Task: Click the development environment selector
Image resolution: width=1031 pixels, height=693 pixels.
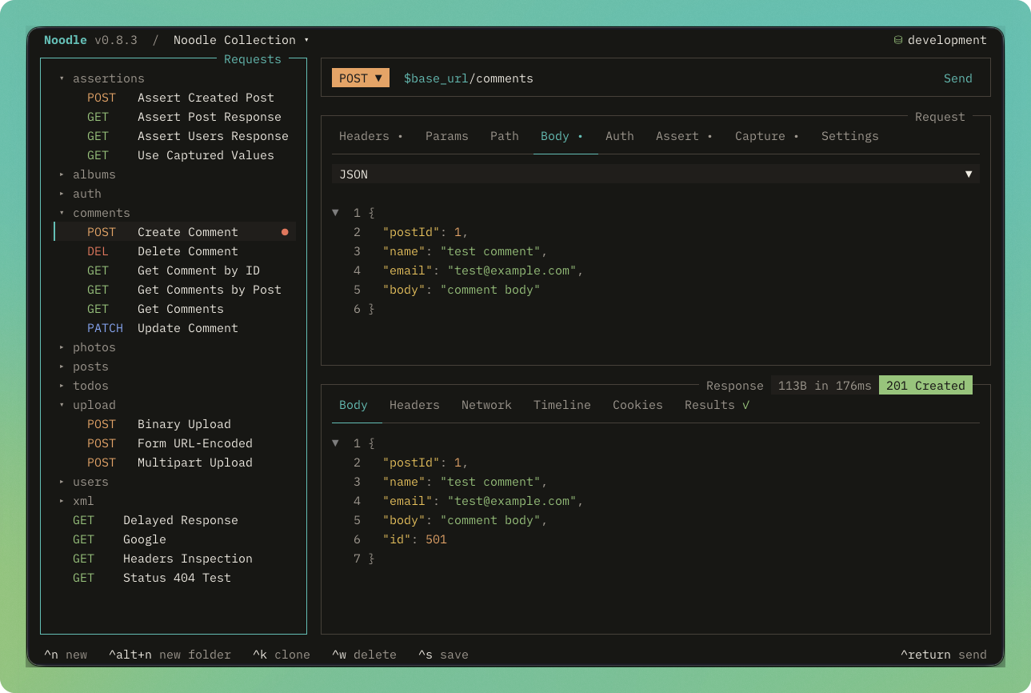Action: pos(941,40)
